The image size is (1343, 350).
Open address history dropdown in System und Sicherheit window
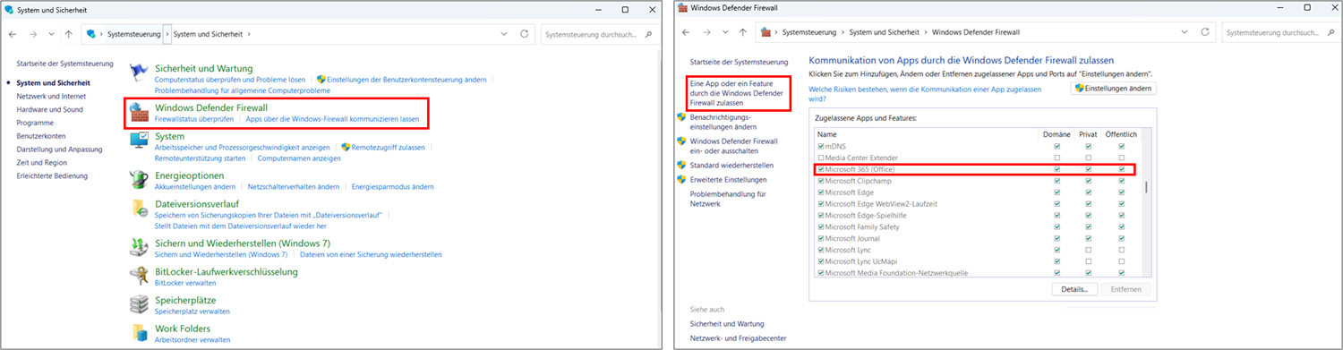tap(504, 34)
